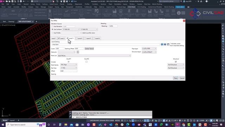Switch to the Level 1 tab
Screen dimensions: 225x127
pos(54,38)
